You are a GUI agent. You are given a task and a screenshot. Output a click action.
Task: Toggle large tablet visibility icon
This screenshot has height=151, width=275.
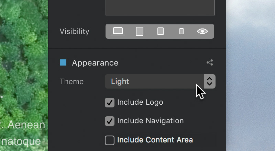click(x=140, y=31)
